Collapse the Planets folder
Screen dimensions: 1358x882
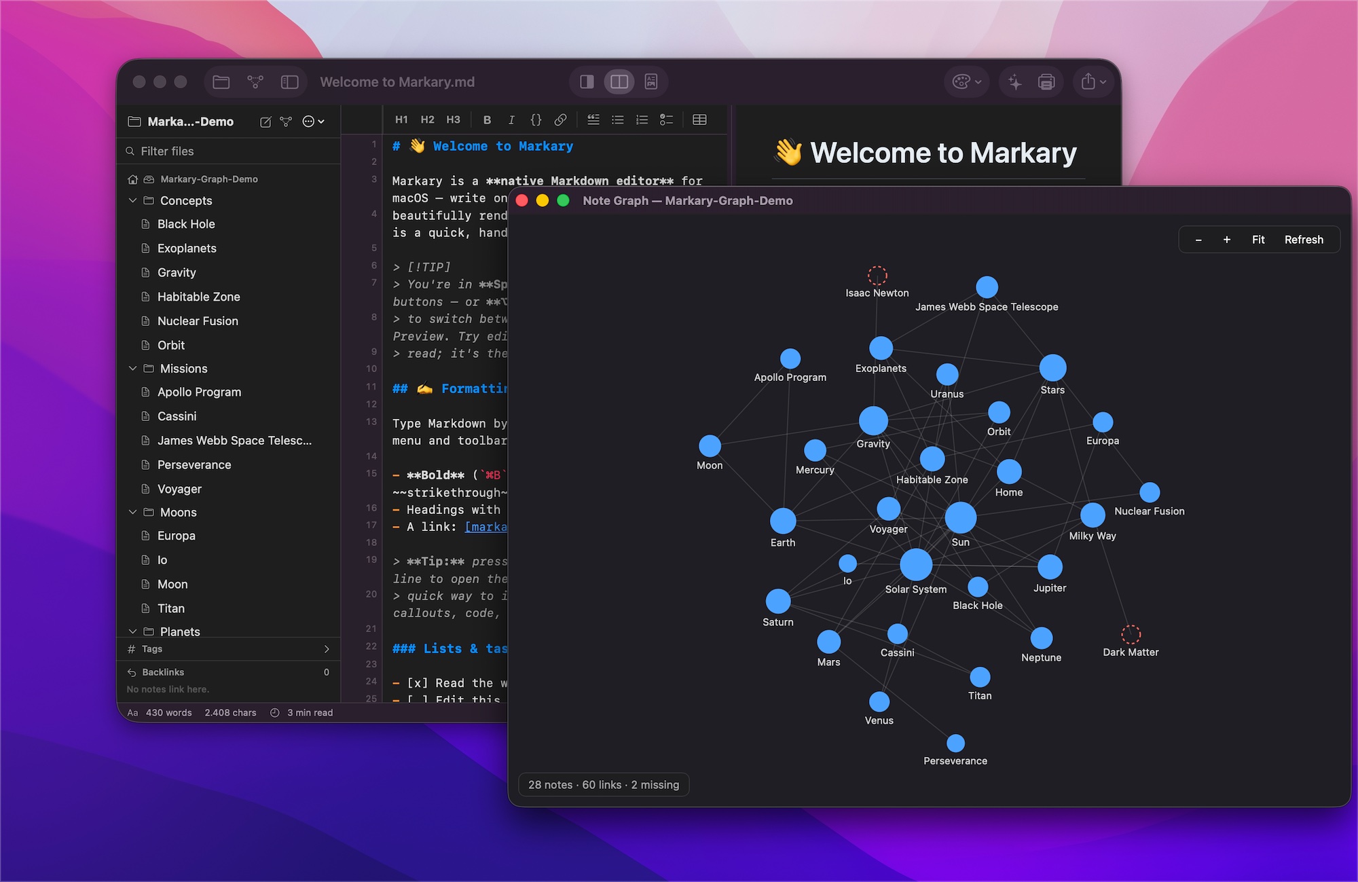[x=132, y=631]
